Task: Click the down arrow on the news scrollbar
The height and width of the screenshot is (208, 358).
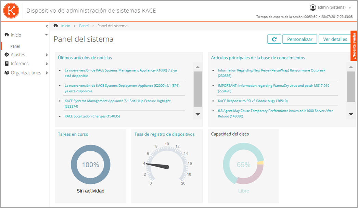Action: tap(197, 114)
